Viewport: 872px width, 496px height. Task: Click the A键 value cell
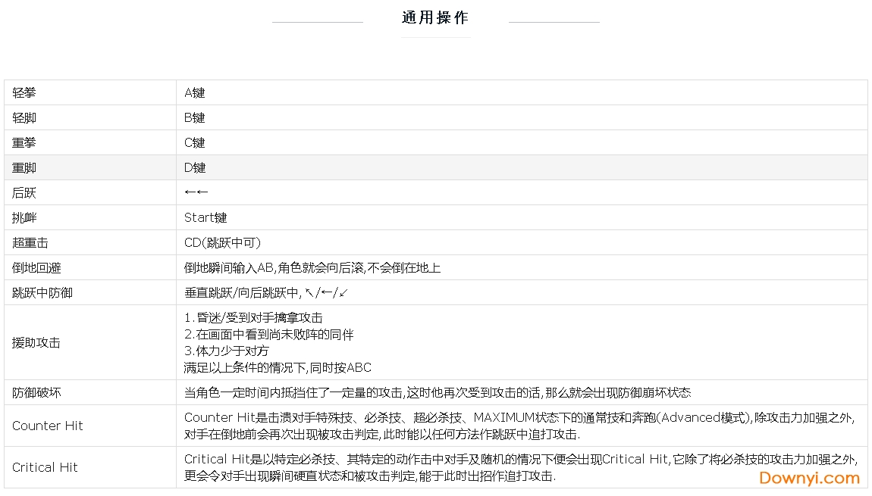point(195,93)
